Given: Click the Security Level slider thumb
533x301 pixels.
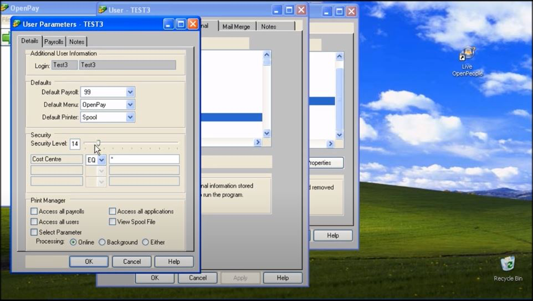Looking at the screenshot, I should pos(98,143).
